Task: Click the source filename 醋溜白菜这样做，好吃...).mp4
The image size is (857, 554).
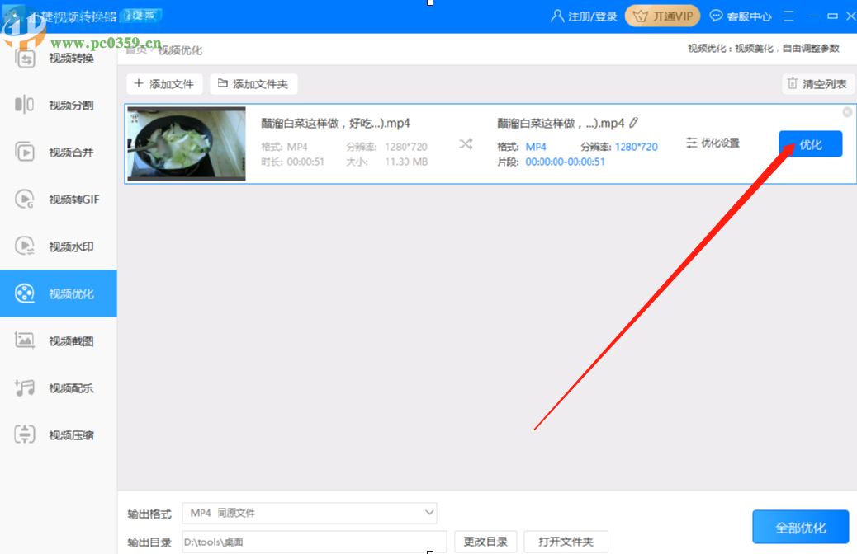Action: tap(335, 124)
